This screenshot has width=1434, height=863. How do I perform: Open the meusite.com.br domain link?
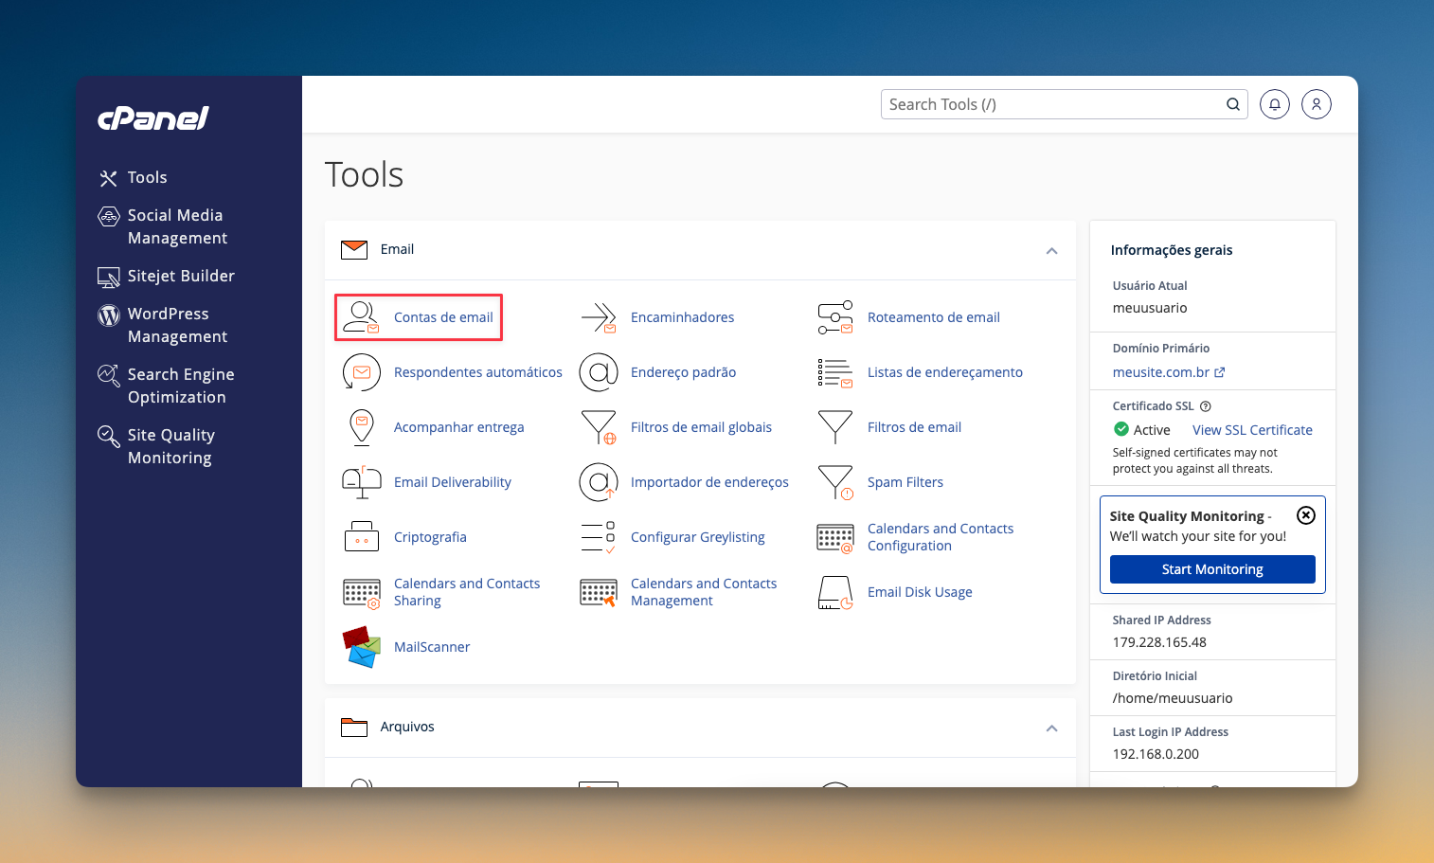(1161, 372)
